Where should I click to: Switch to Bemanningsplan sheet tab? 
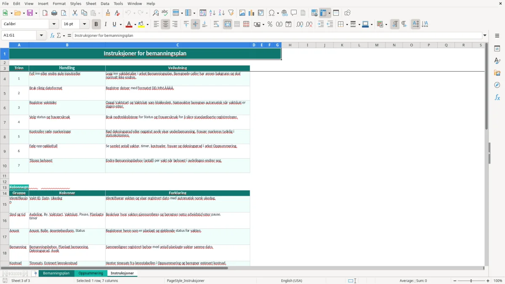pos(56,273)
